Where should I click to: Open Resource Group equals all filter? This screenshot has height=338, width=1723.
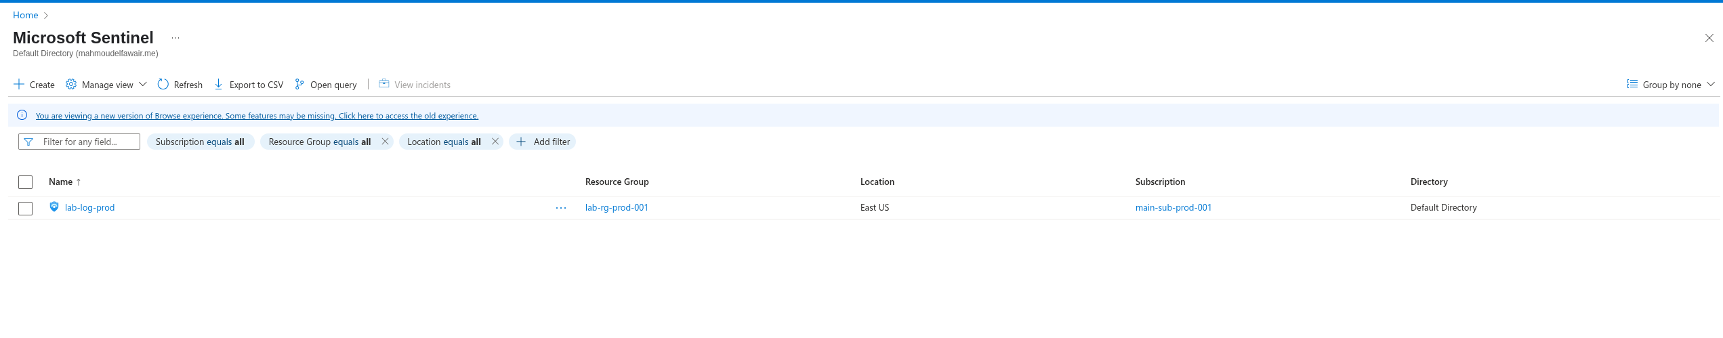320,142
